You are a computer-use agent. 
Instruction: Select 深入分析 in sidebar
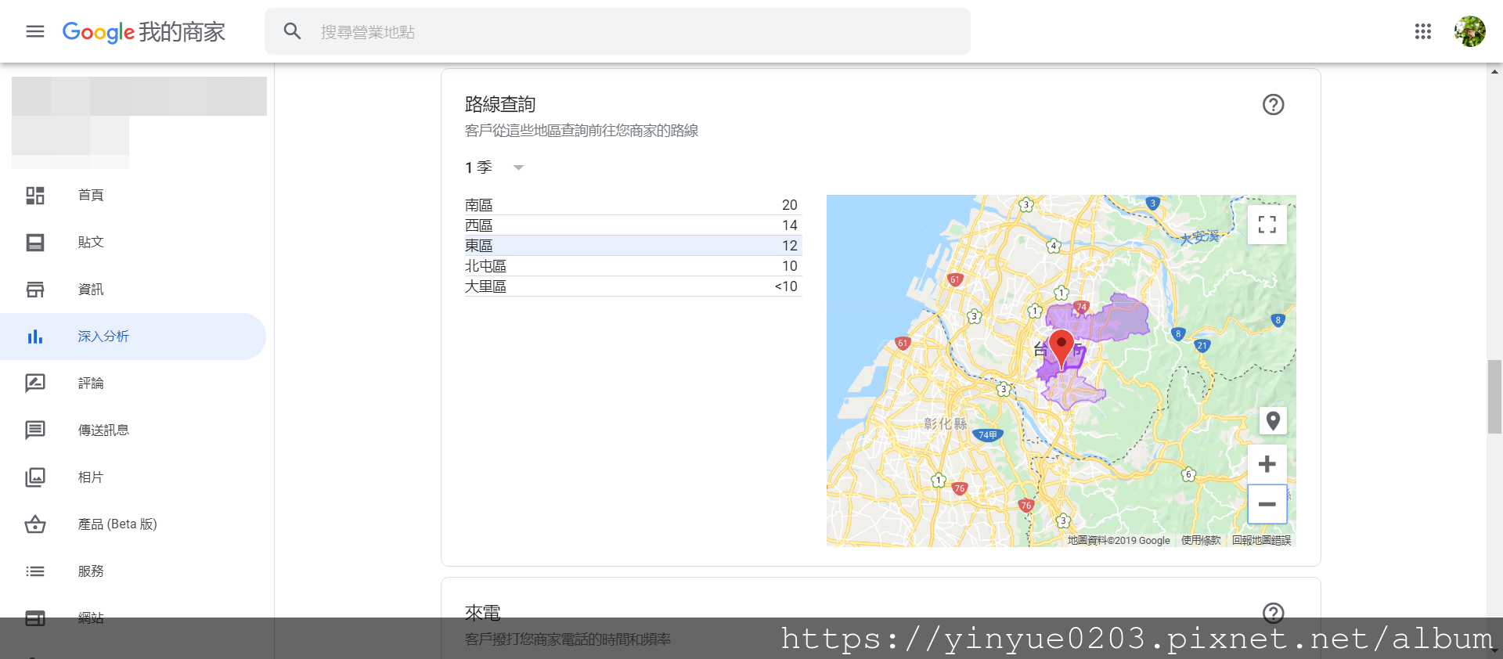pyautogui.click(x=103, y=337)
